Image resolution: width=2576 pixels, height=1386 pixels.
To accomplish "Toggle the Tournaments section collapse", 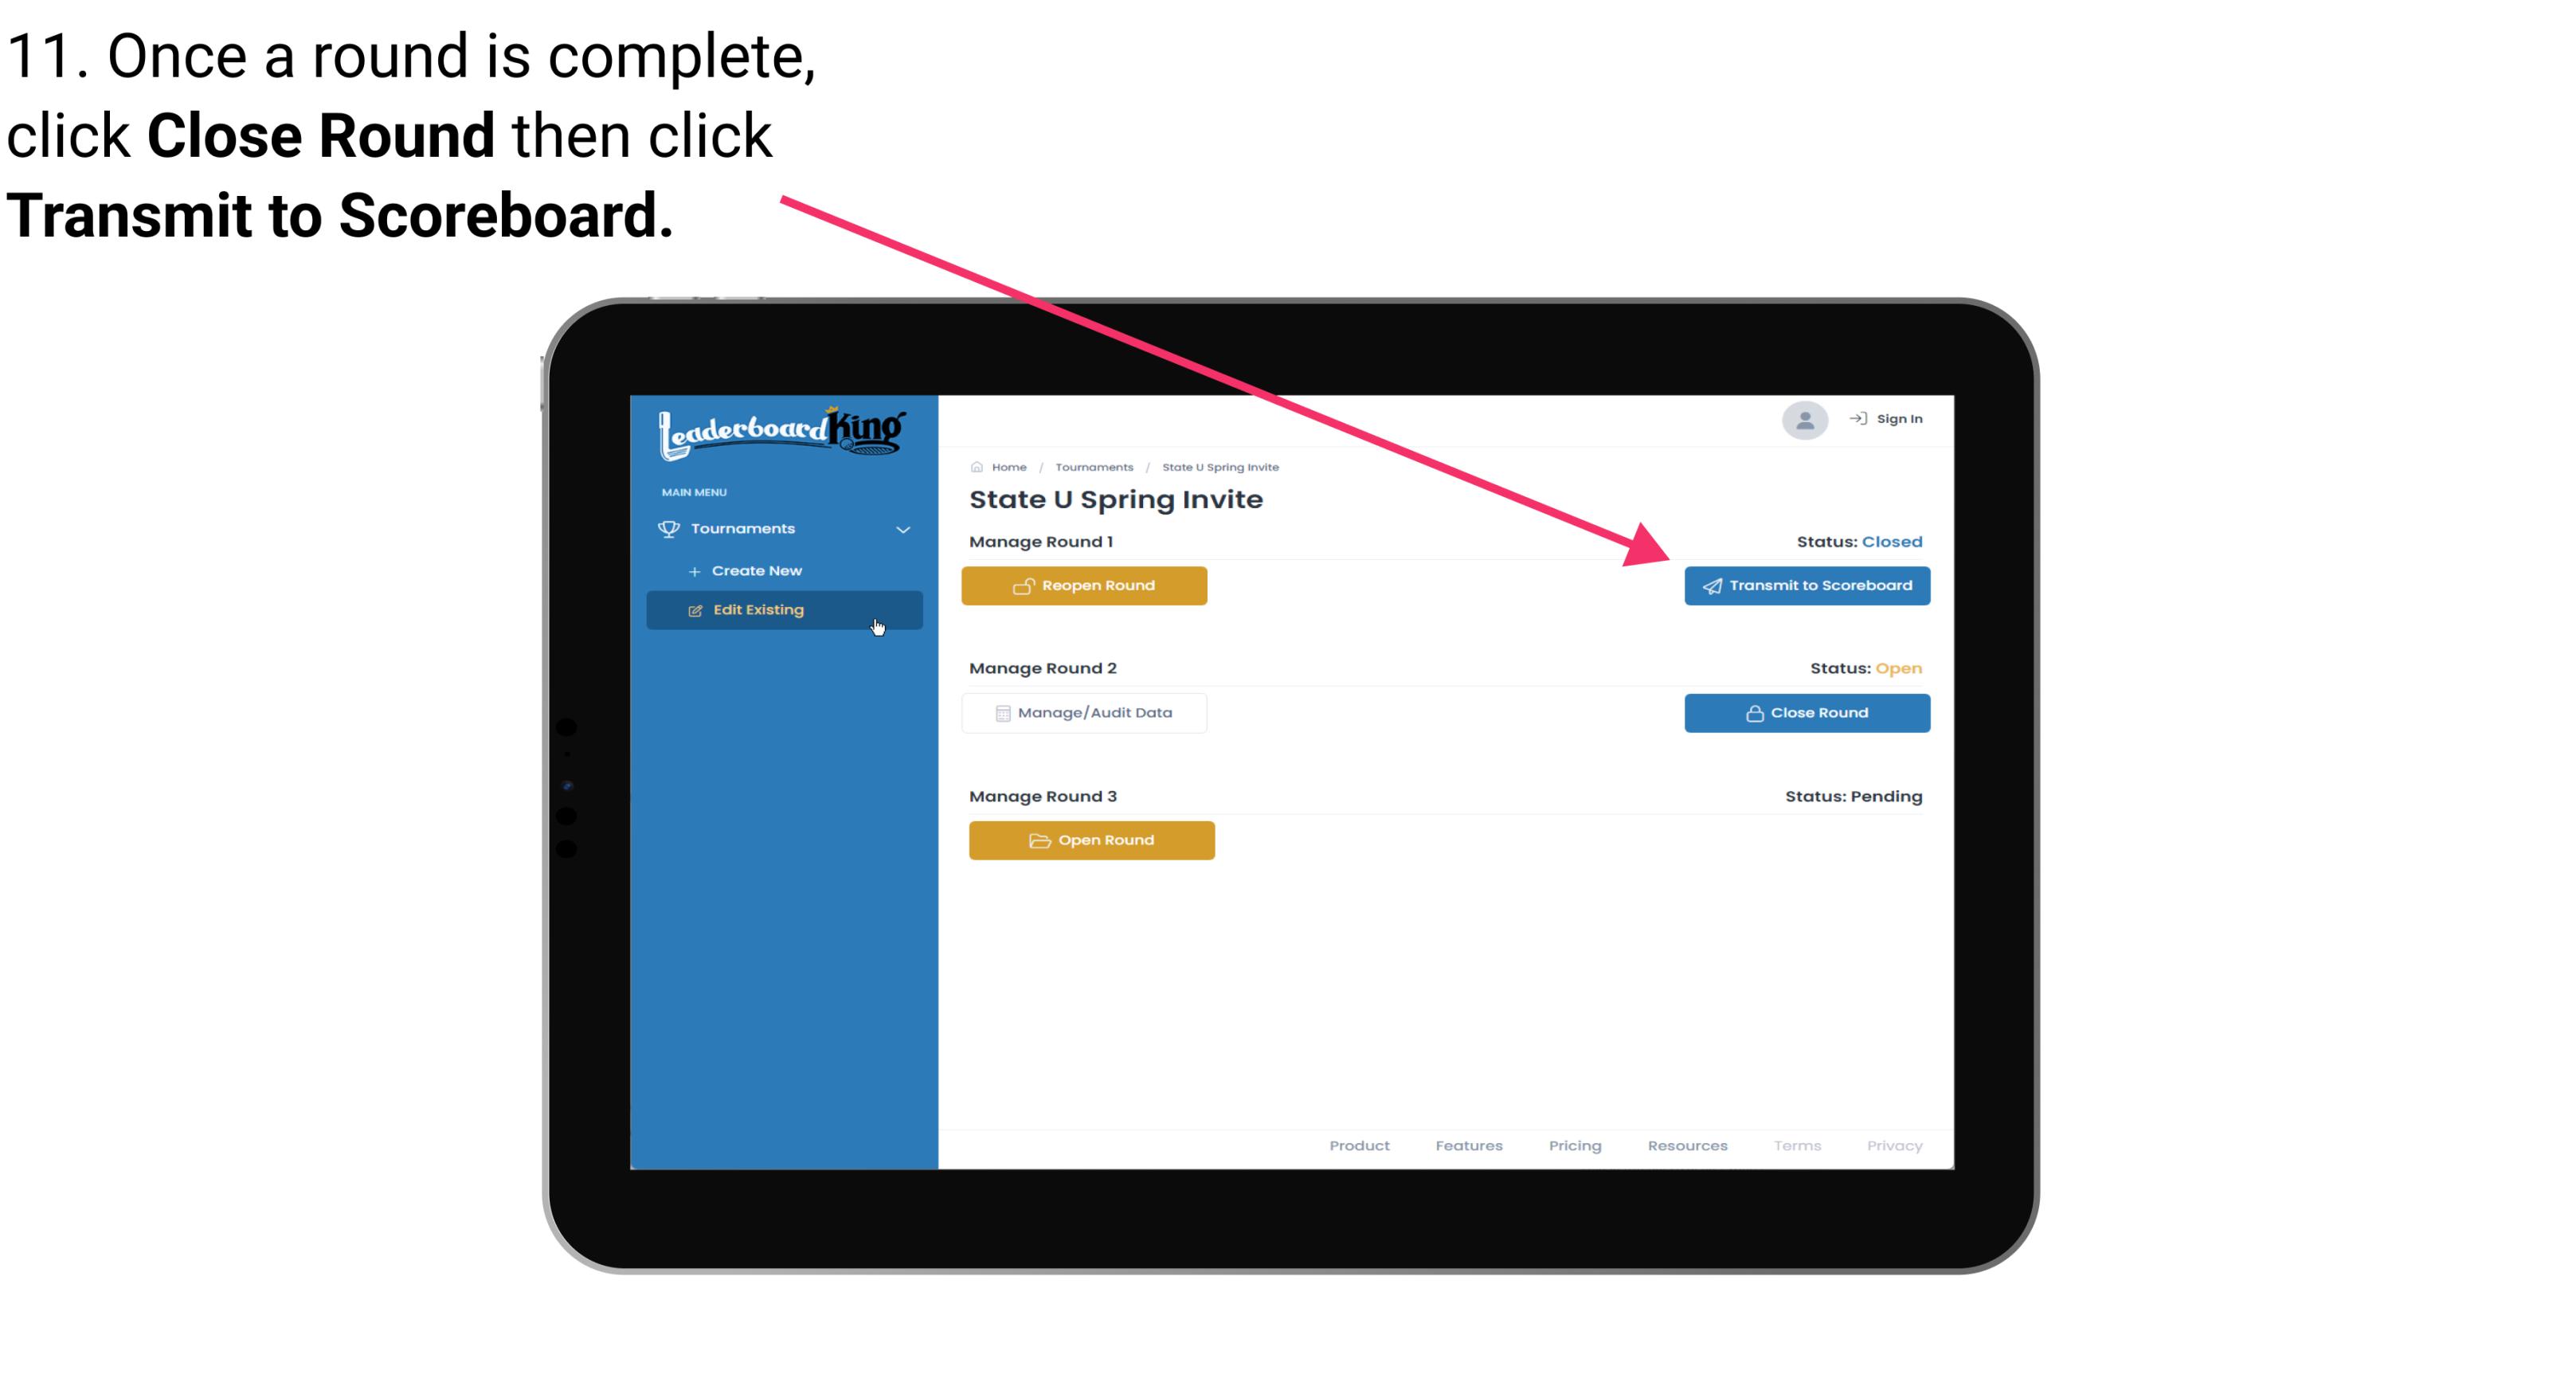I will coord(904,527).
